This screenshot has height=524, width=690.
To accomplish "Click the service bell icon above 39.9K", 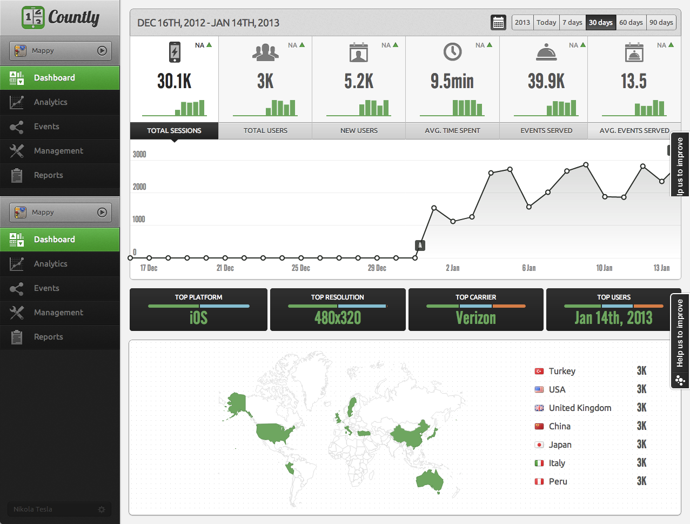I will point(546,52).
